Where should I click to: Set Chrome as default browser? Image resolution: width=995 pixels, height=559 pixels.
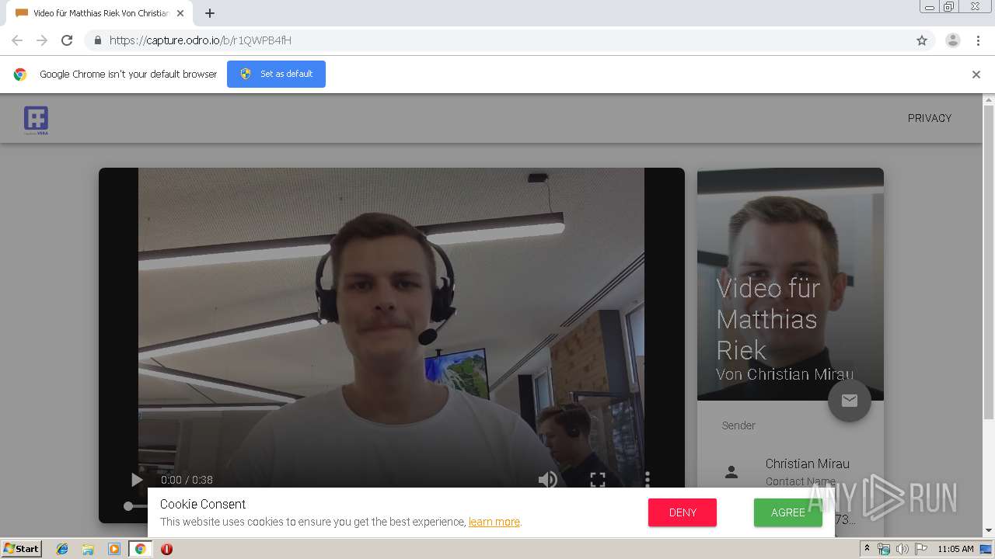(x=276, y=74)
